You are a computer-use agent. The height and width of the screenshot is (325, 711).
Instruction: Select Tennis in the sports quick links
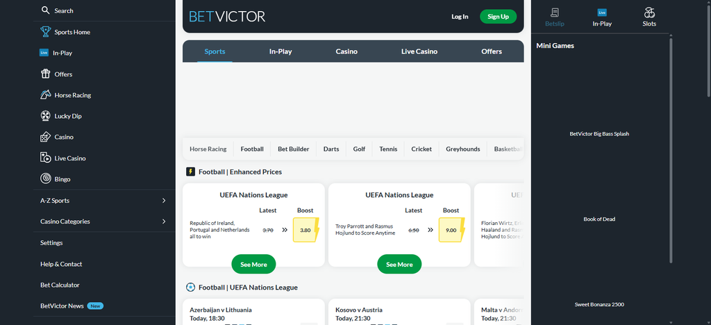388,149
